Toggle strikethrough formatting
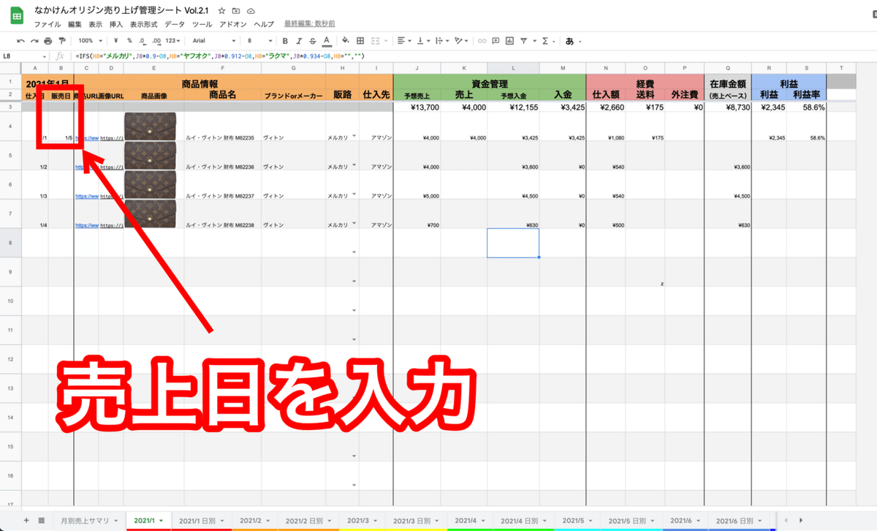The image size is (877, 531). pyautogui.click(x=312, y=41)
